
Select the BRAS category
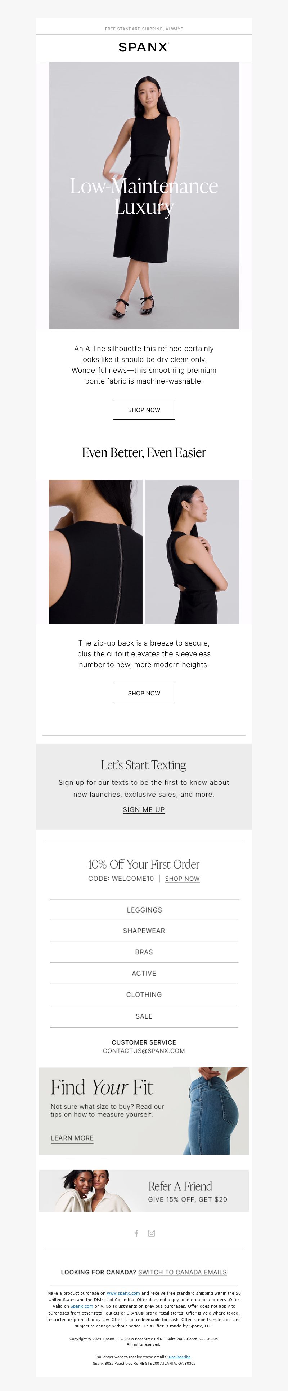144,952
